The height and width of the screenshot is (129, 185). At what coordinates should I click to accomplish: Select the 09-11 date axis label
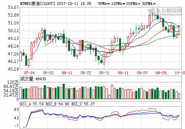point(123,73)
